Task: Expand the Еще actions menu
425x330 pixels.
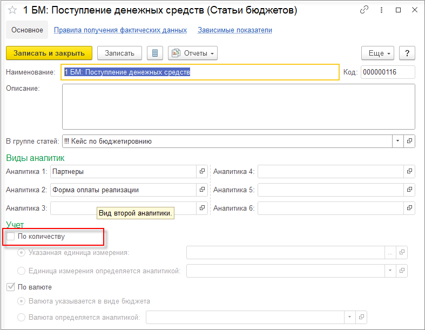Action: click(x=380, y=53)
